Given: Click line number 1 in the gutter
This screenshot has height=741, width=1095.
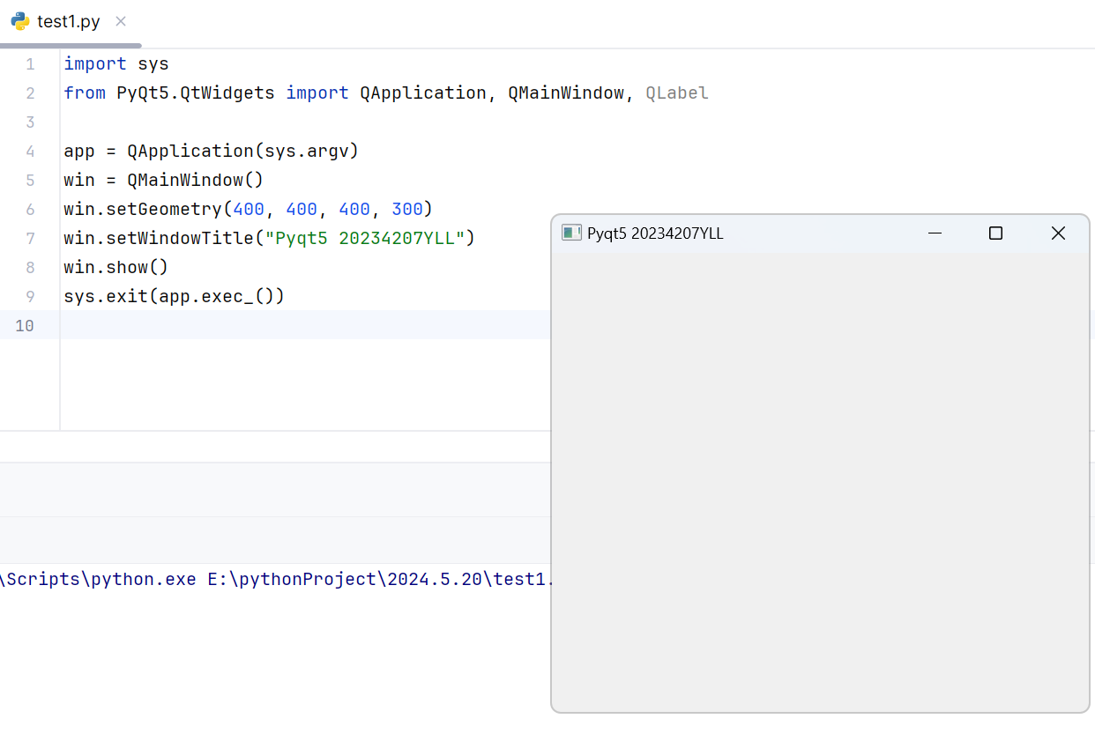Looking at the screenshot, I should click(x=30, y=64).
